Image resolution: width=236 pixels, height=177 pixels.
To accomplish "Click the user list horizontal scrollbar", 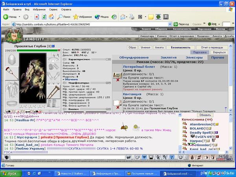I will (205, 152).
